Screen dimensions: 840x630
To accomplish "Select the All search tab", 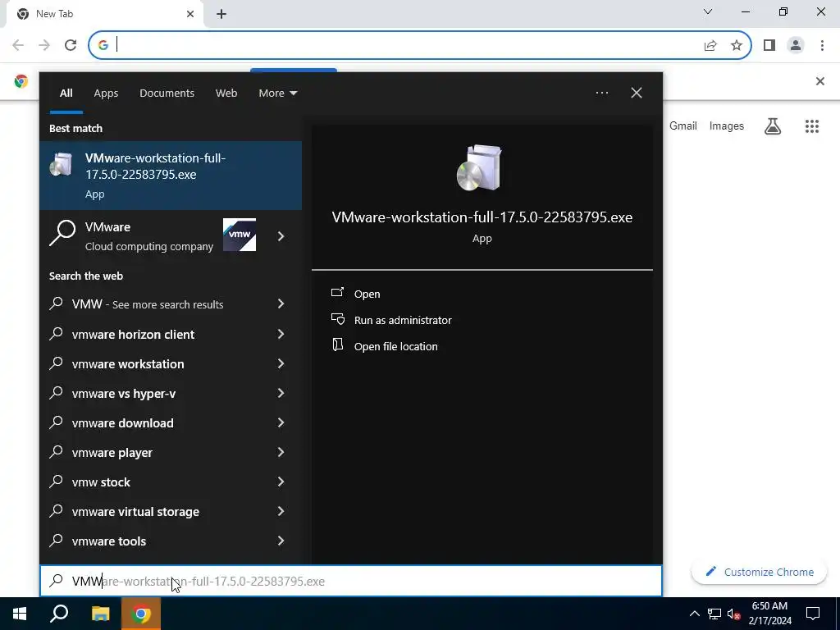I will [66, 94].
